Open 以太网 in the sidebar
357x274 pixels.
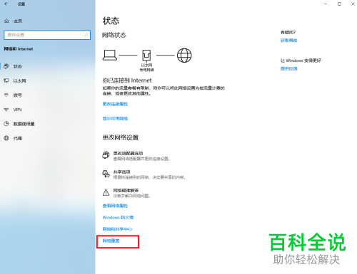[19, 80]
